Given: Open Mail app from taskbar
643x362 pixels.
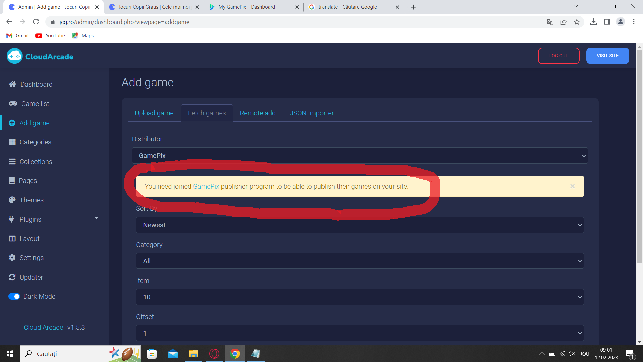Looking at the screenshot, I should tap(172, 354).
